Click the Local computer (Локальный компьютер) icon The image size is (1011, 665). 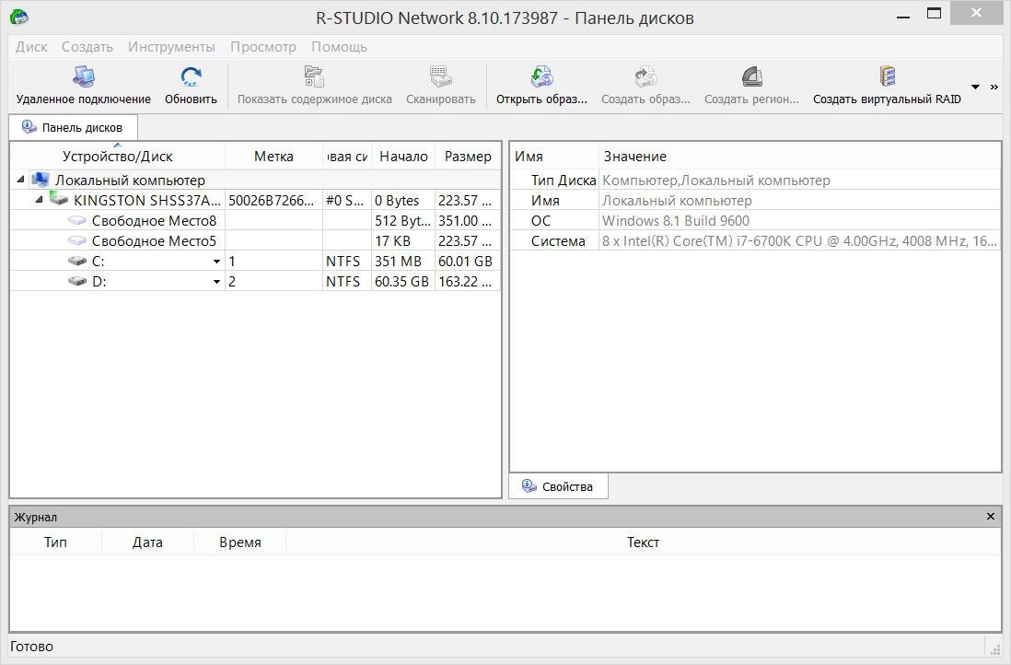tap(41, 180)
